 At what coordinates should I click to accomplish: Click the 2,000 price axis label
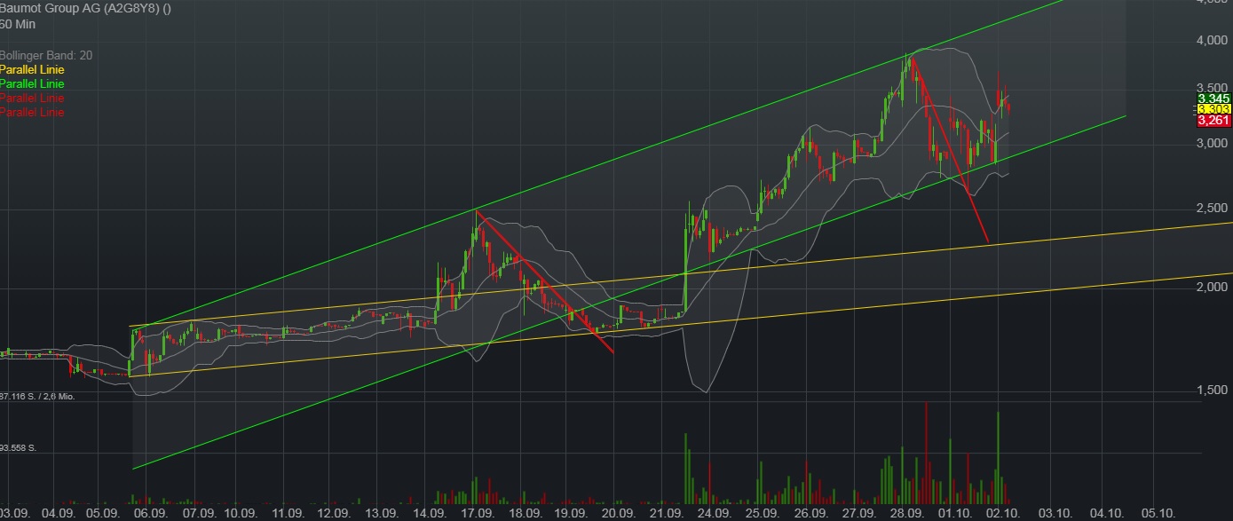click(1213, 287)
